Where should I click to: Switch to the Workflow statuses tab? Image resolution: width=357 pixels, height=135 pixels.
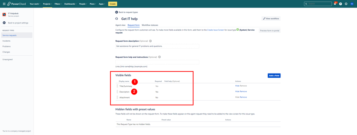pos(150,25)
